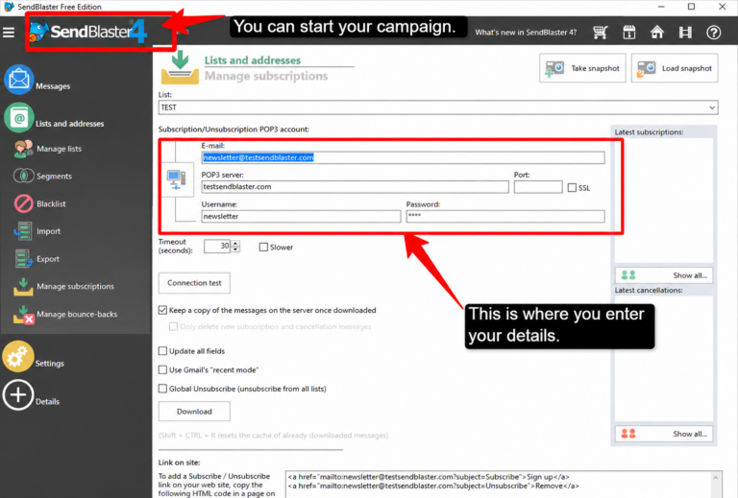
Task: Click the Blacklist prohibited icon
Action: pyautogui.click(x=23, y=203)
